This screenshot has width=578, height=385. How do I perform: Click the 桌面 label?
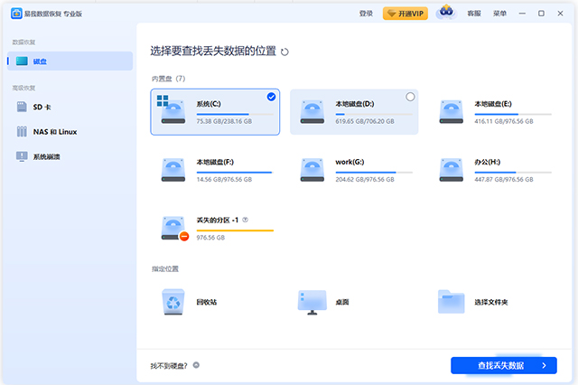pos(342,302)
